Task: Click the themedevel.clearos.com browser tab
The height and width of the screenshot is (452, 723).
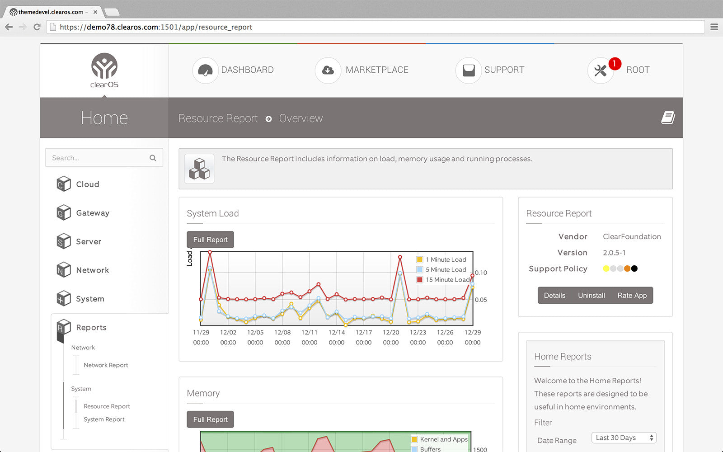Action: tap(50, 12)
